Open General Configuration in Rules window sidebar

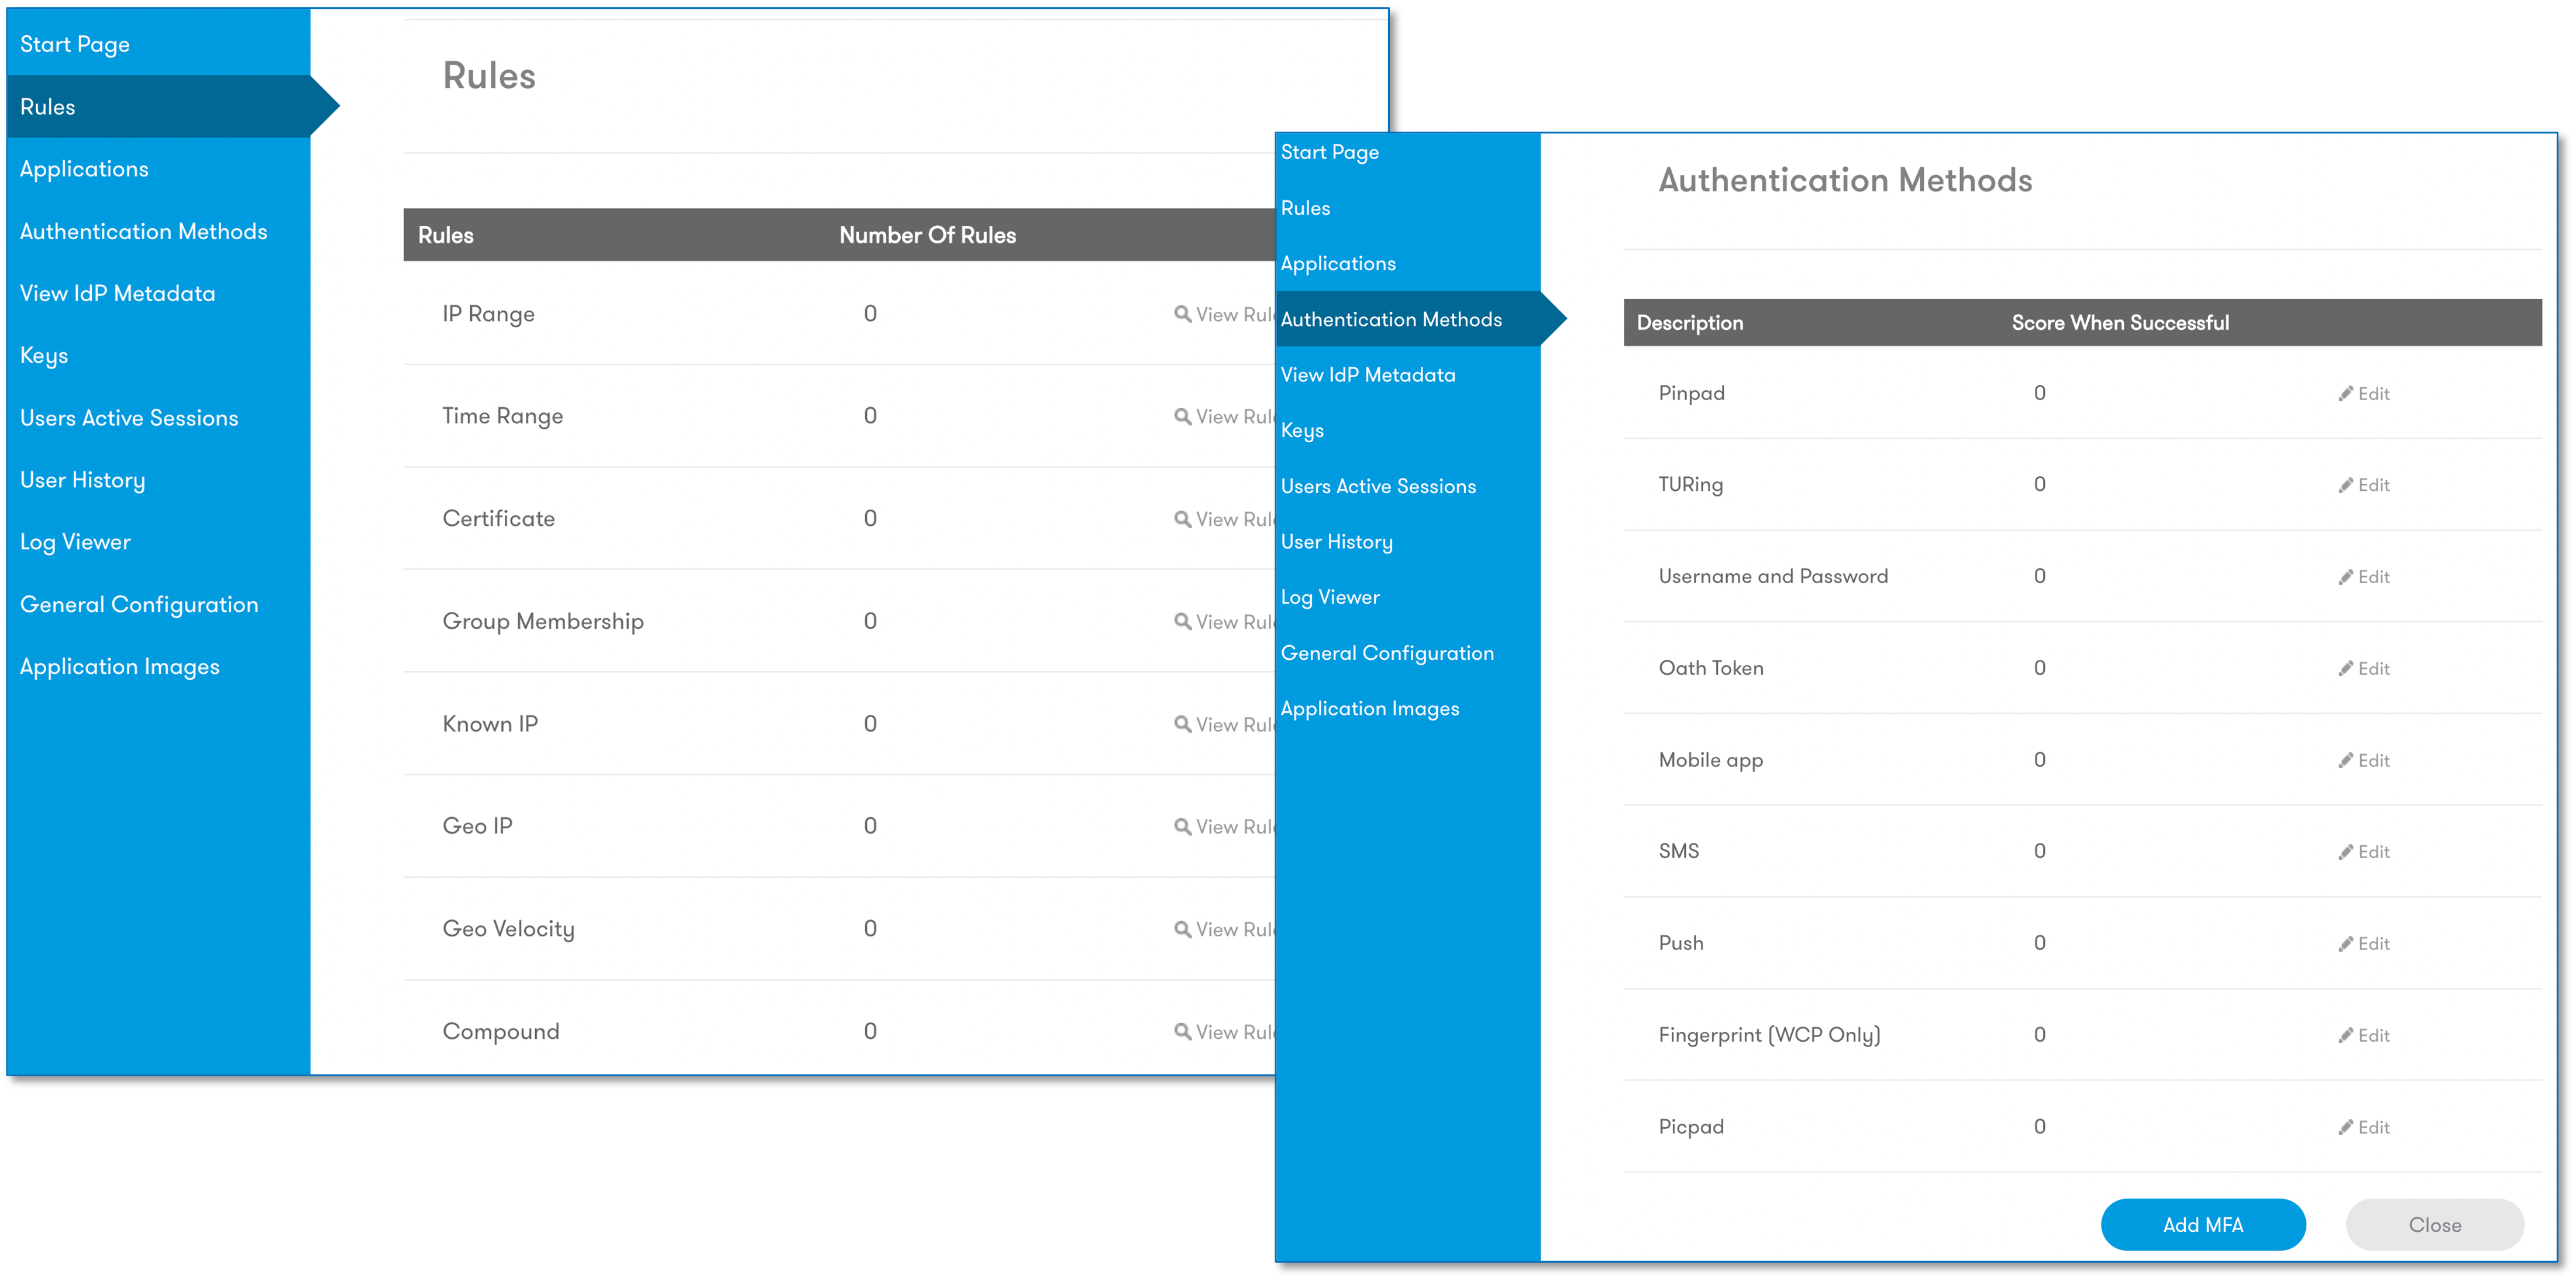click(139, 604)
